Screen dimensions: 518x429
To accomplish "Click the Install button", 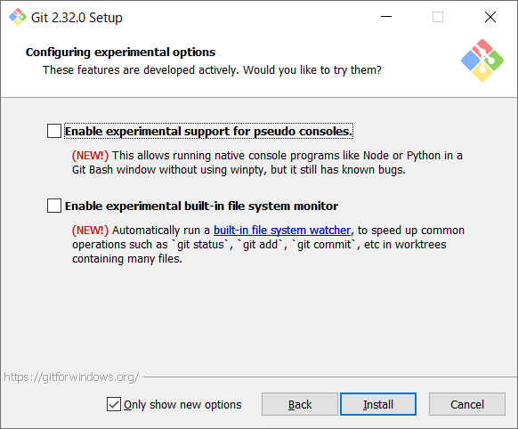I will click(x=378, y=404).
